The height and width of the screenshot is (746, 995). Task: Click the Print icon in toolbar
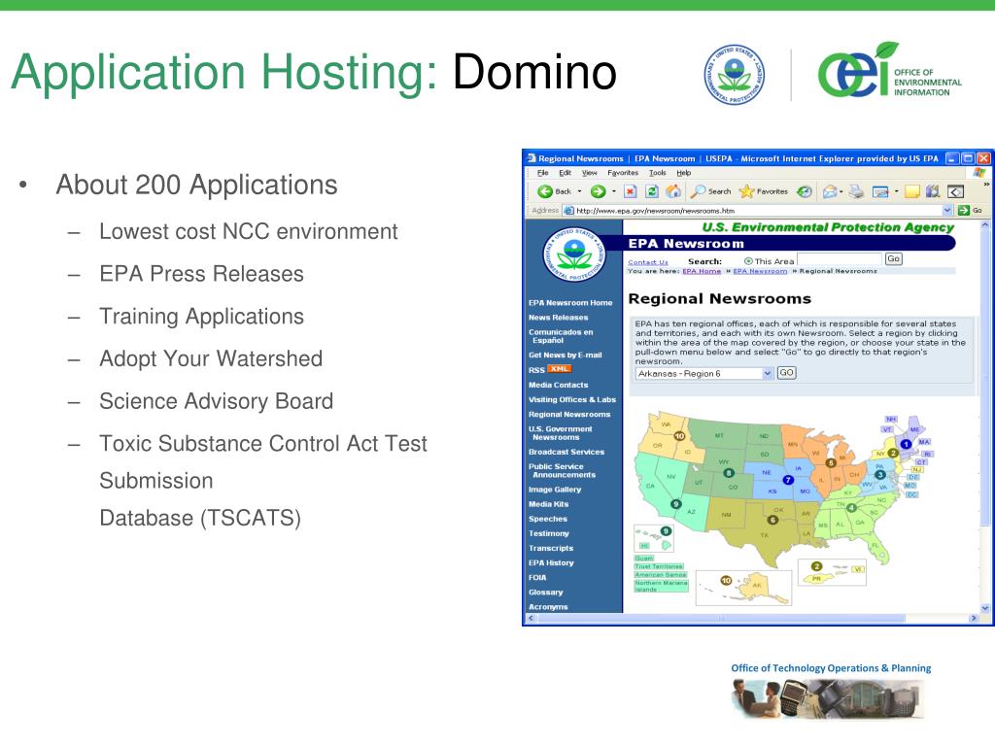point(857,191)
